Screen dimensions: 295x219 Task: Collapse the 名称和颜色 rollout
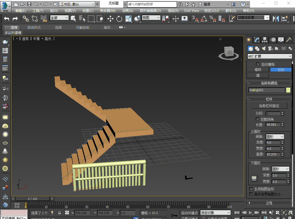coord(269,83)
